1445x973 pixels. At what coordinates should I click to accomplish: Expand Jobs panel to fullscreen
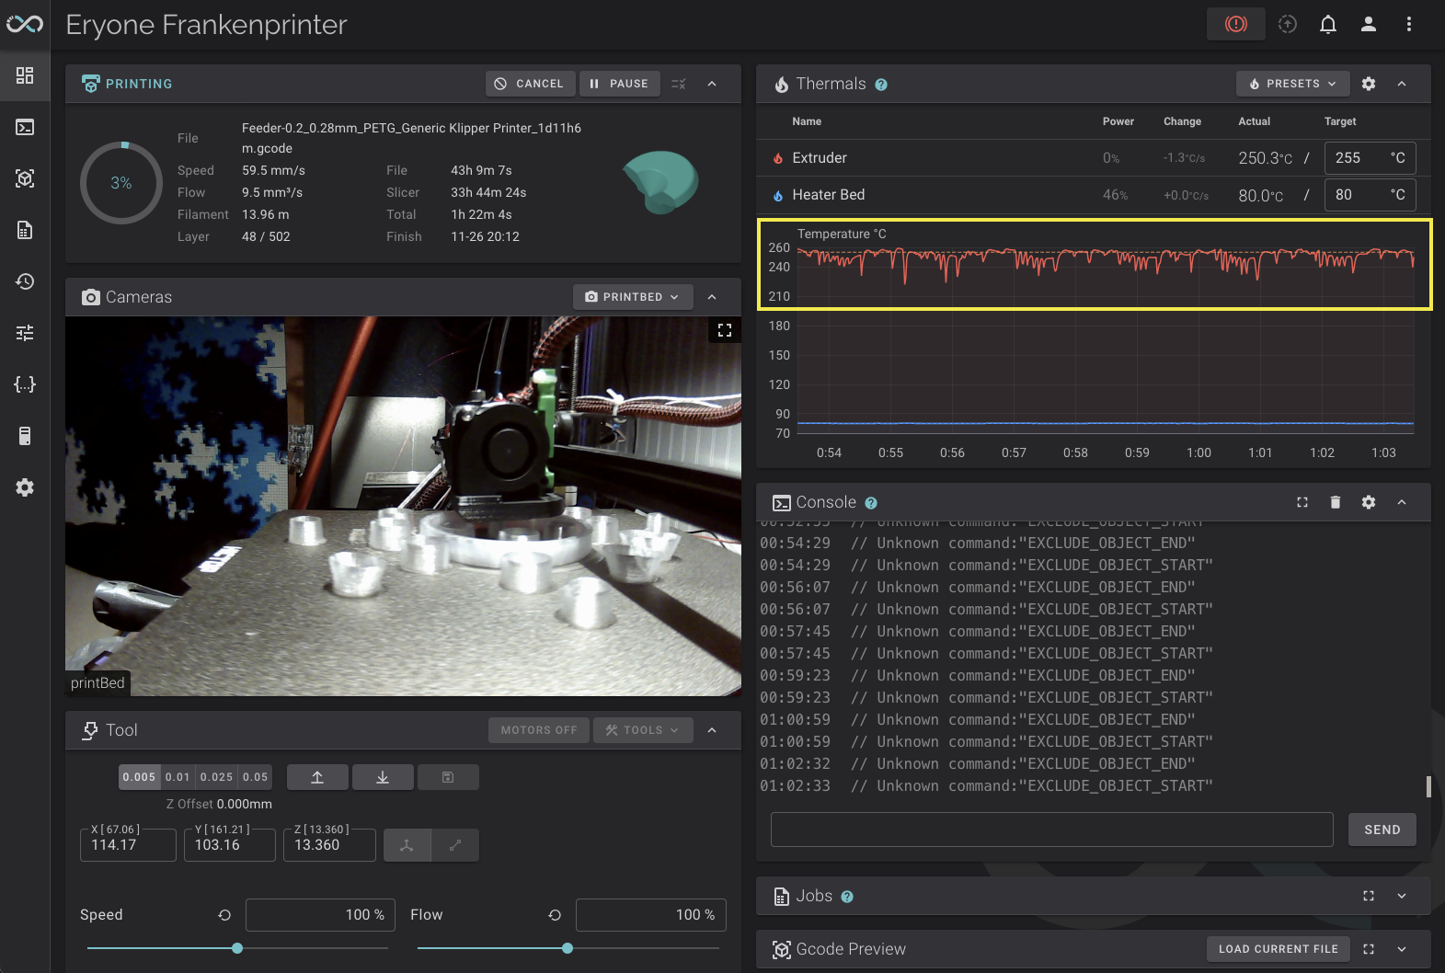pyautogui.click(x=1369, y=896)
